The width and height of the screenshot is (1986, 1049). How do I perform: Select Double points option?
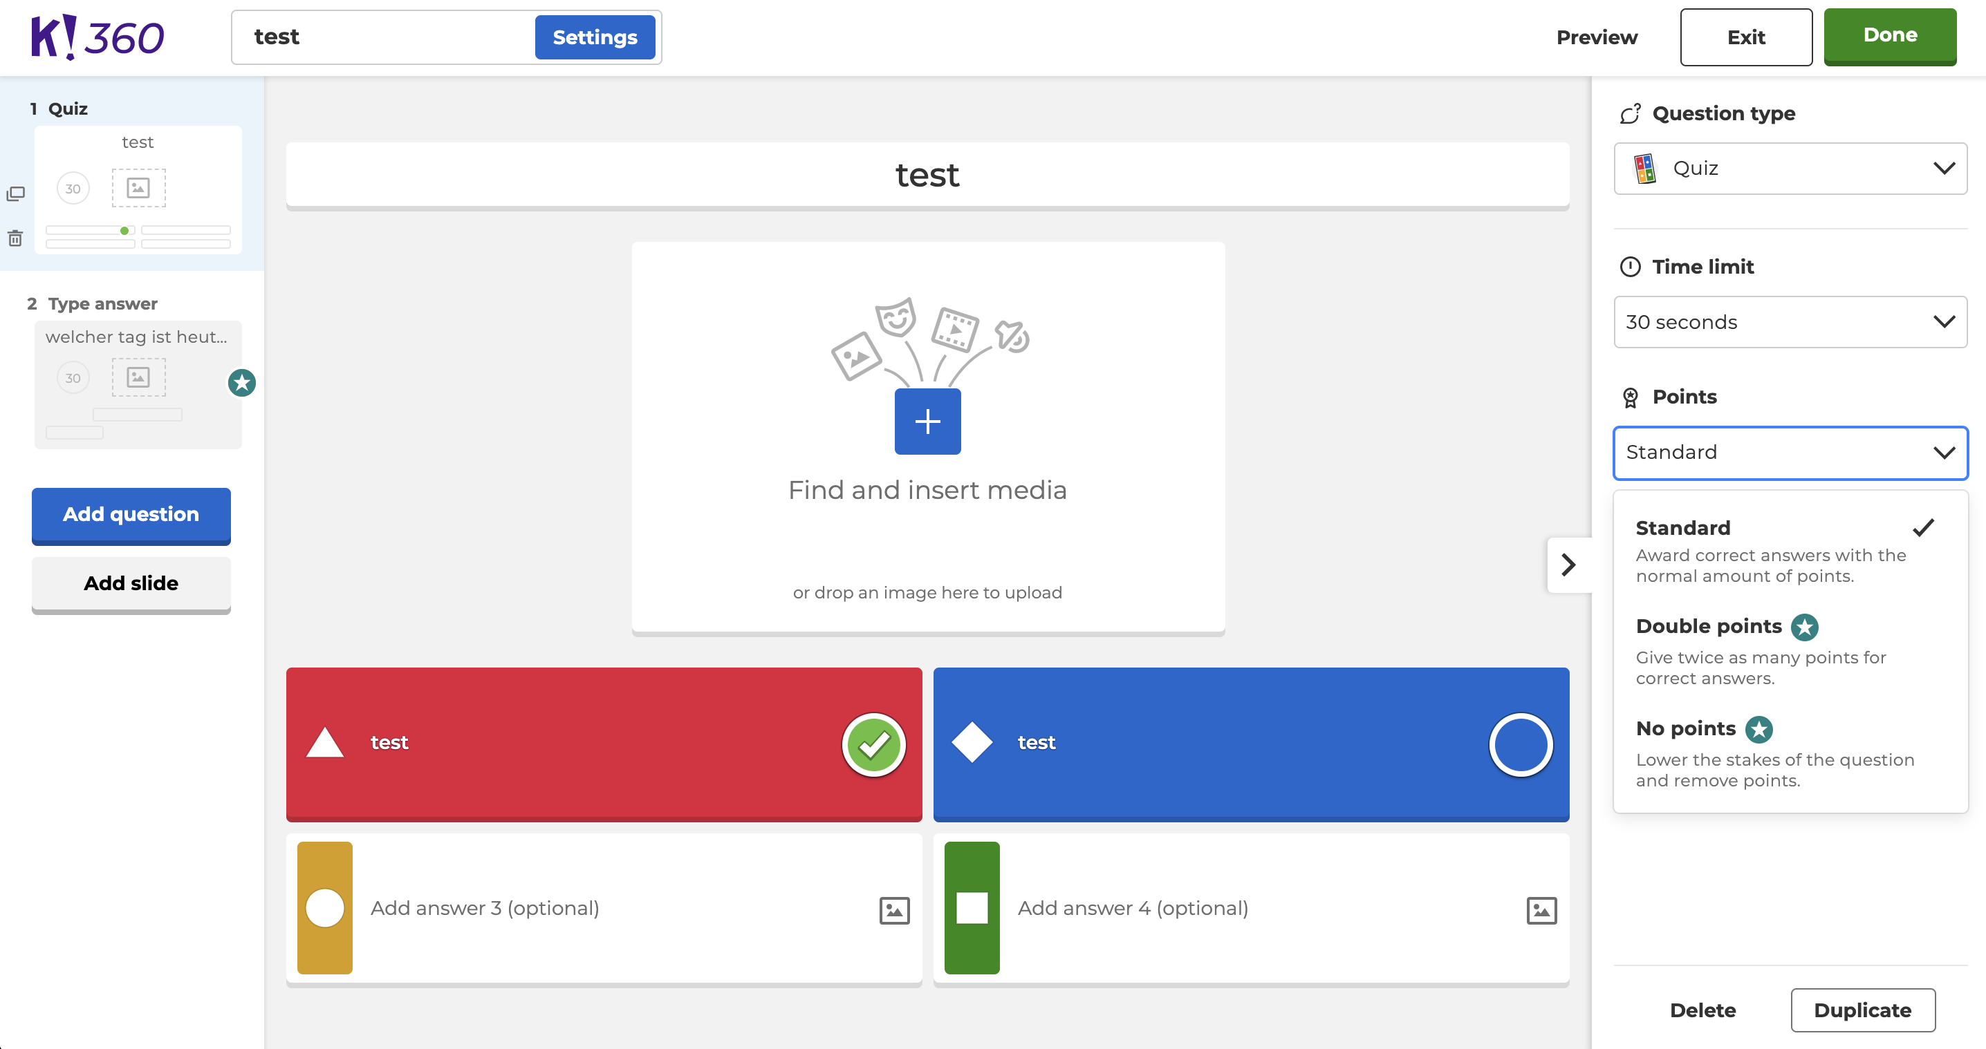(1707, 626)
